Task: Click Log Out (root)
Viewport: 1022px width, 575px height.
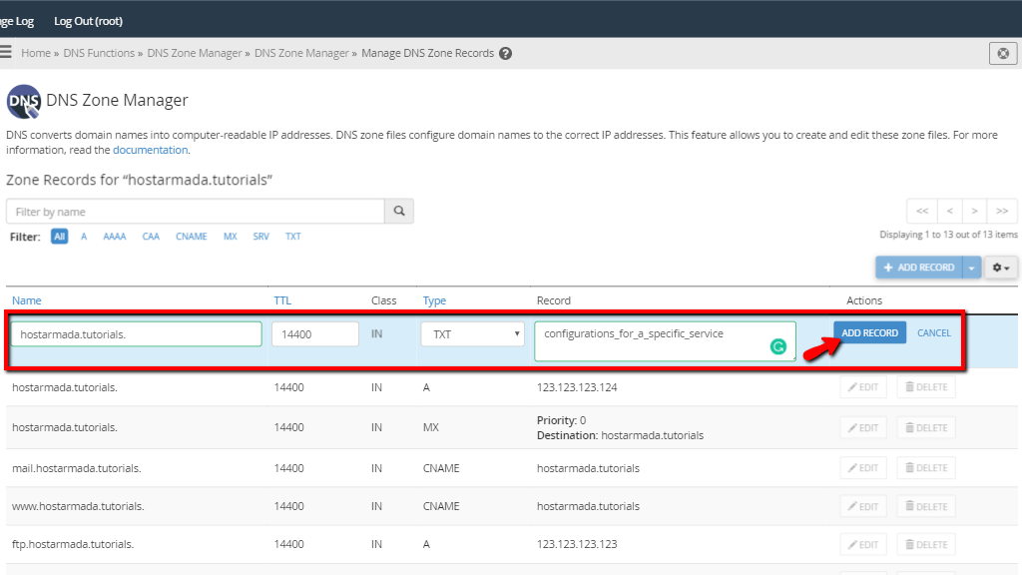Action: (x=88, y=21)
